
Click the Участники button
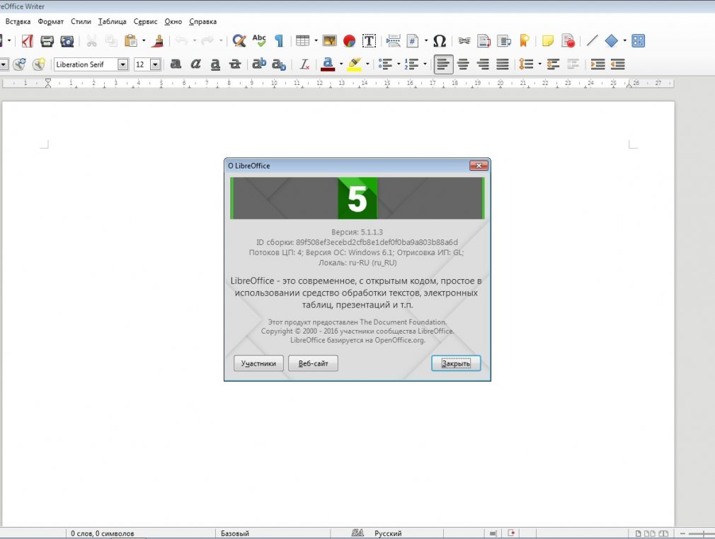pos(258,363)
